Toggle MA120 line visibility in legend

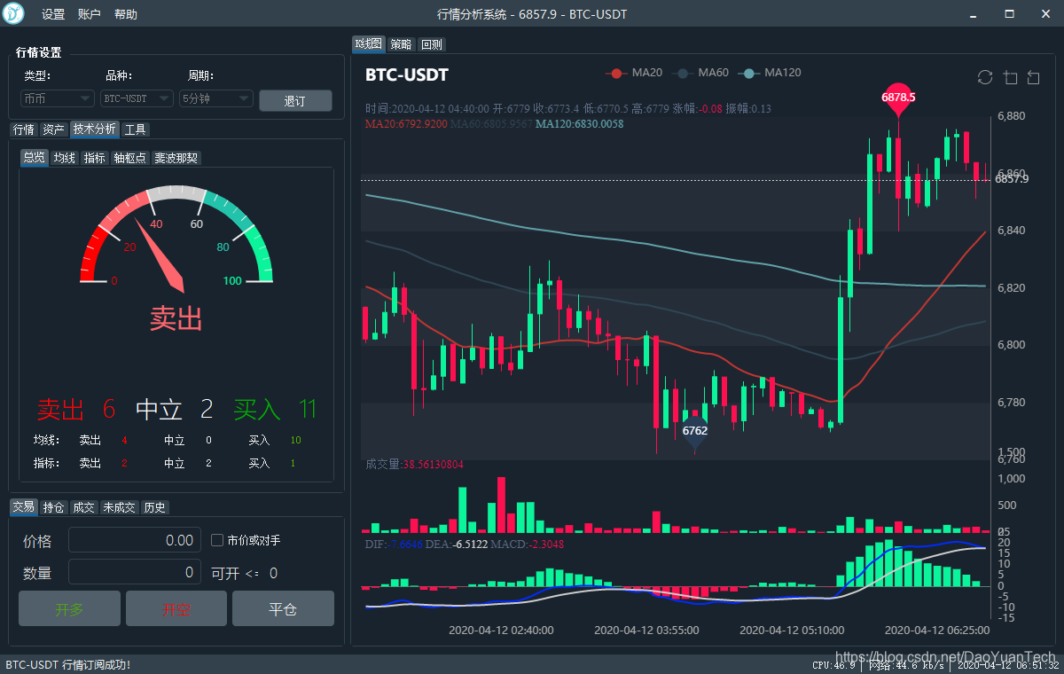click(x=770, y=73)
